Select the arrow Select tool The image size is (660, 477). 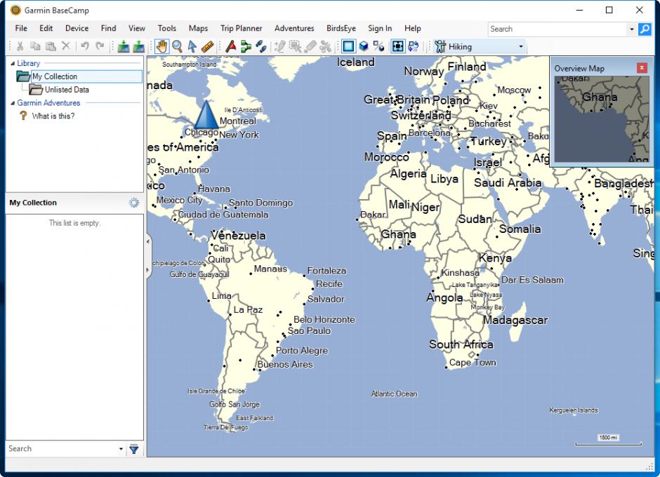click(x=192, y=46)
